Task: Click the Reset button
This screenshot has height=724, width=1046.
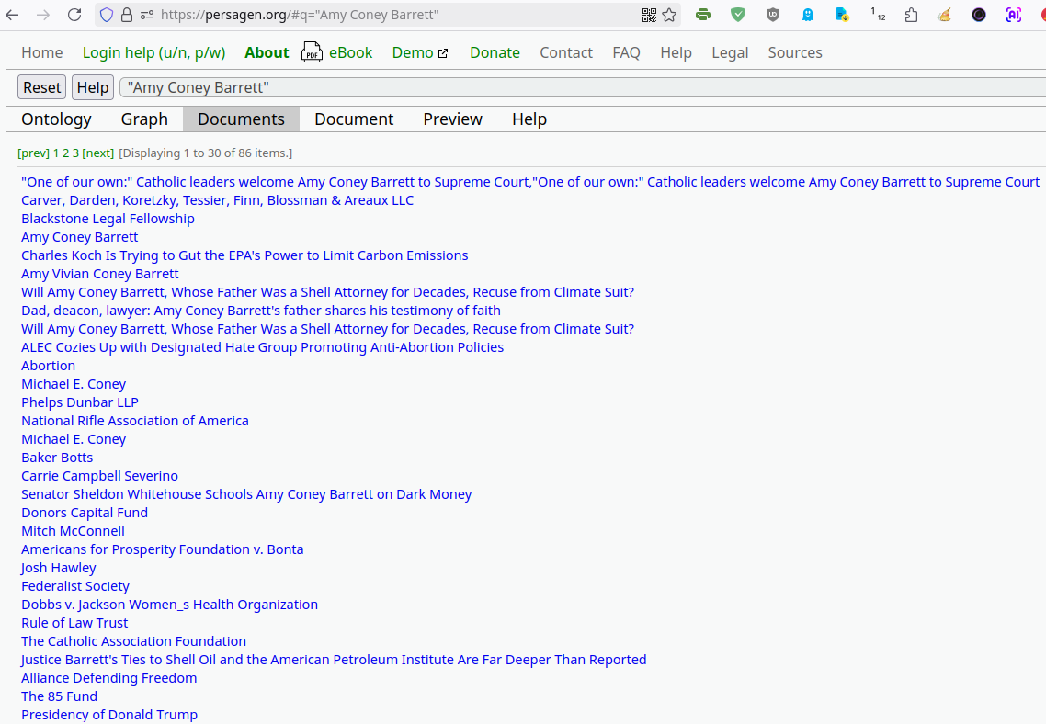Action: [41, 87]
